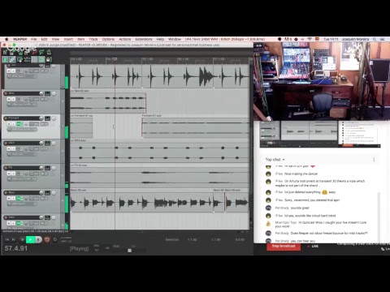390x292 pixels.
Task: Click the green Play transport button
Action: [x=30, y=239]
